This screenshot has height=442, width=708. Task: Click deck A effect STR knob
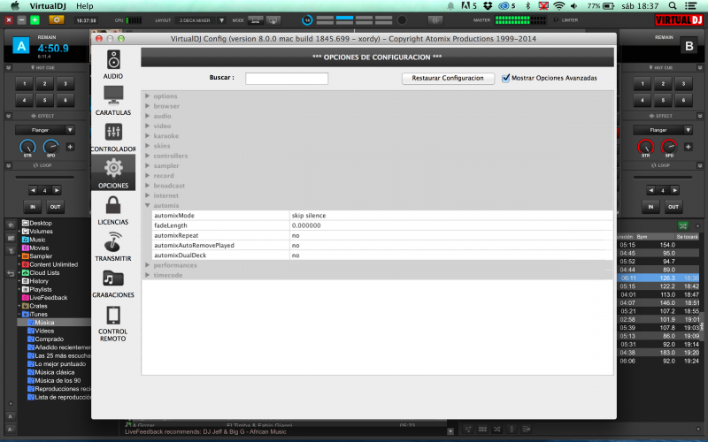click(x=27, y=147)
